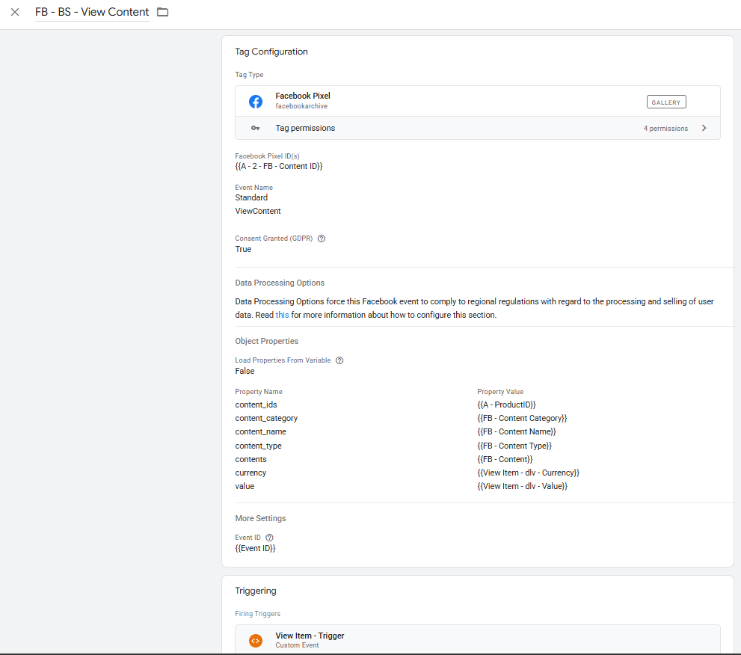Image resolution: width=741 pixels, height=655 pixels.
Task: Select the content_ids property row
Action: coord(256,405)
